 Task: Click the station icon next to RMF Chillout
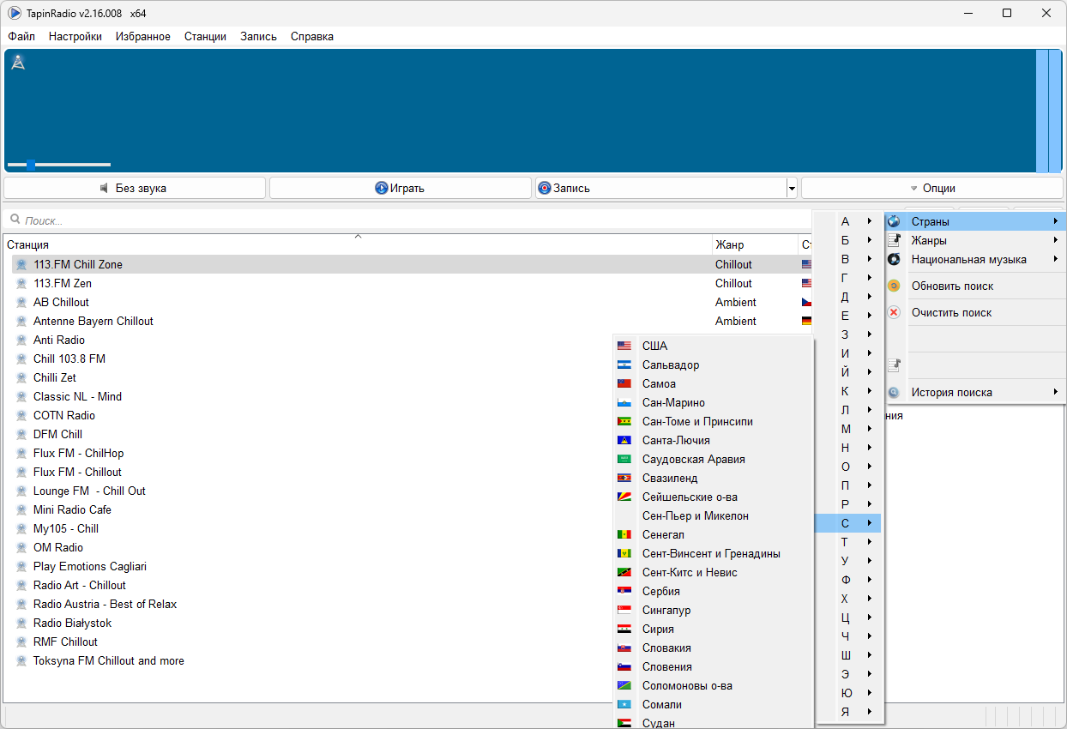pos(21,642)
